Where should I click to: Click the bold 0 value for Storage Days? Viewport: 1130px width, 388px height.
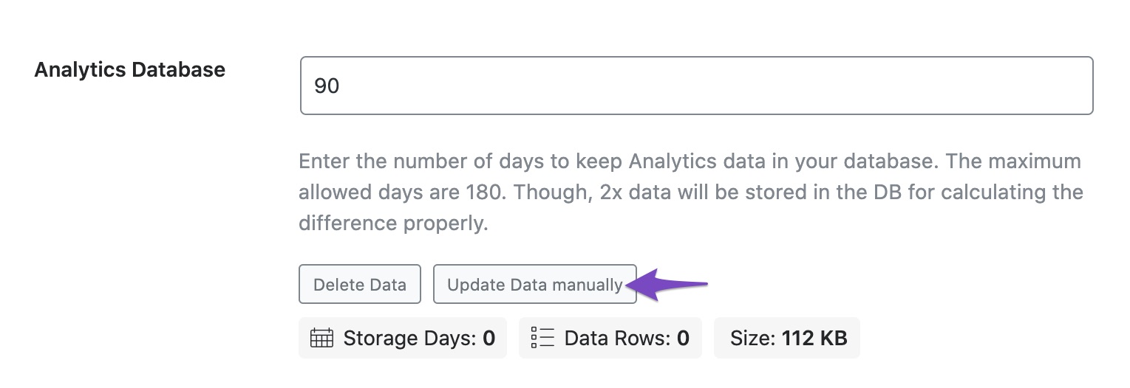(x=489, y=339)
